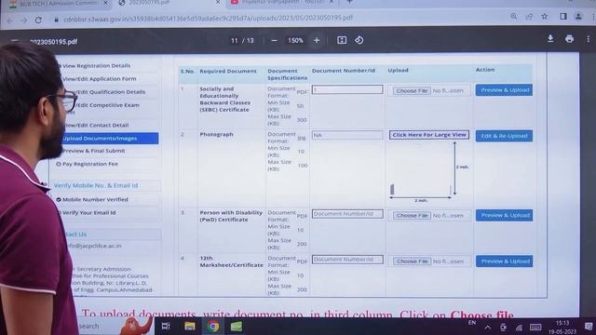Open new browser tab
The image size is (596, 335).
tap(350, 2)
